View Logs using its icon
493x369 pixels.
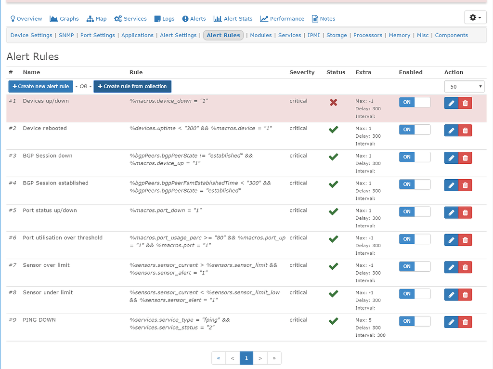pos(156,19)
